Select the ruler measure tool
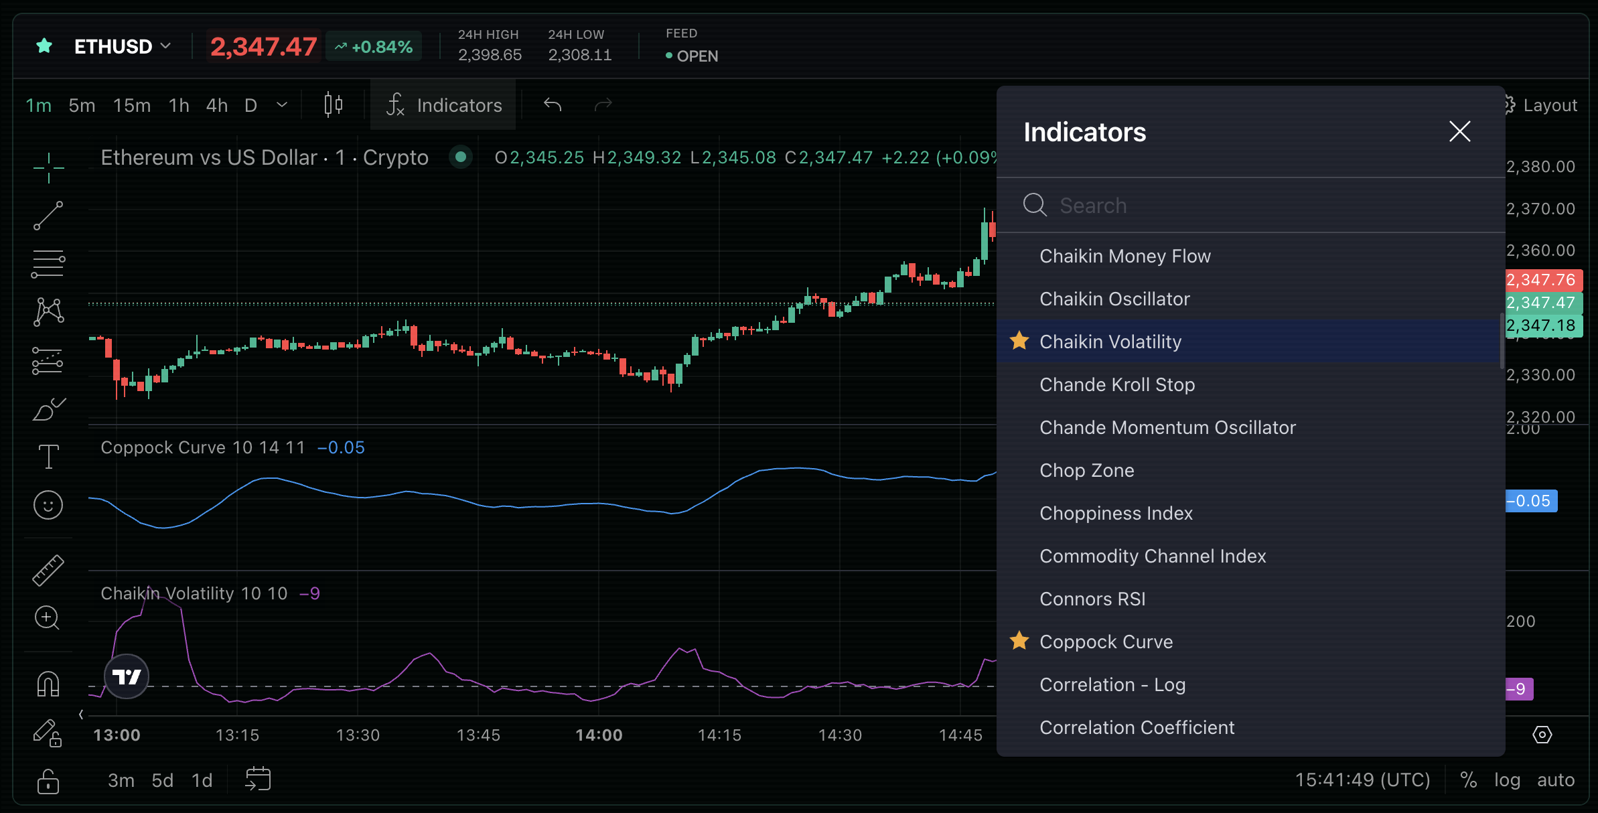 [x=48, y=571]
